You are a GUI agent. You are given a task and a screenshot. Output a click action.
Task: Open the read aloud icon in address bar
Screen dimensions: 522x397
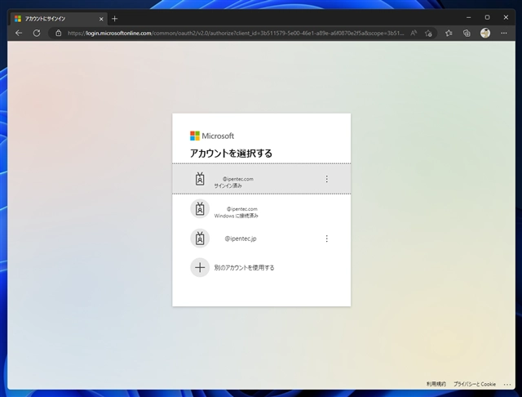tap(414, 33)
